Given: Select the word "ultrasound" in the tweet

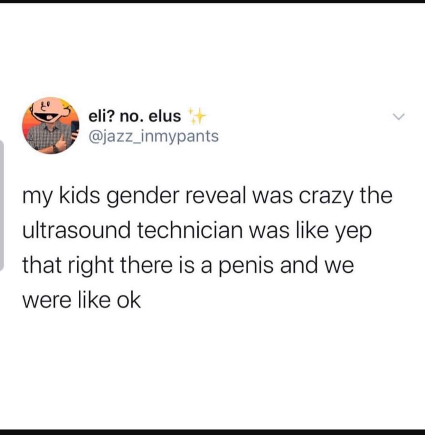Looking at the screenshot, I should coord(76,231).
